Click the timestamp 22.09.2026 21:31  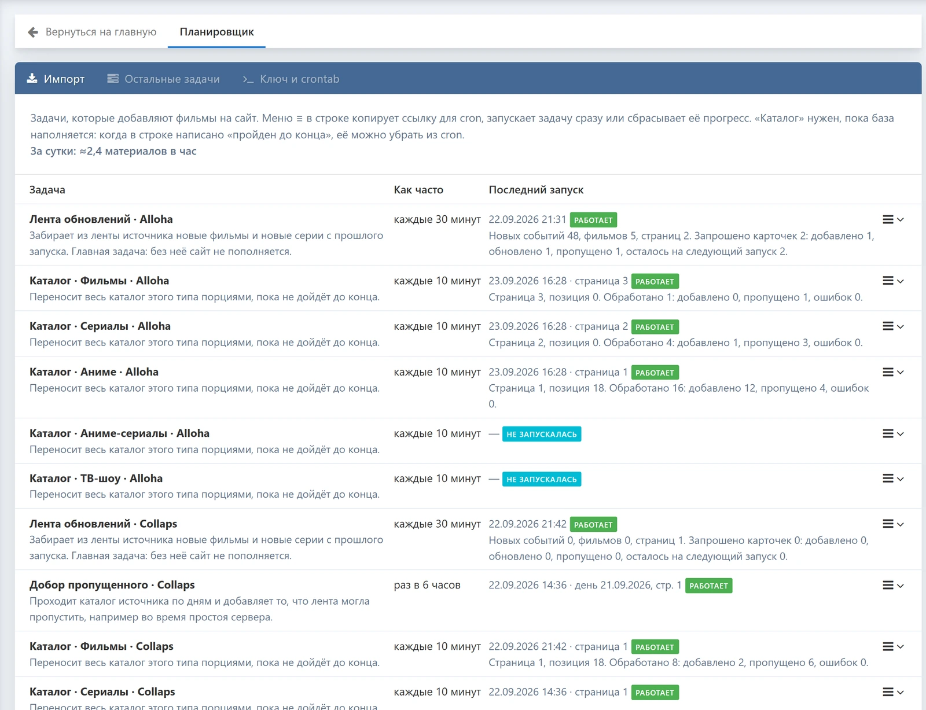[x=527, y=219]
